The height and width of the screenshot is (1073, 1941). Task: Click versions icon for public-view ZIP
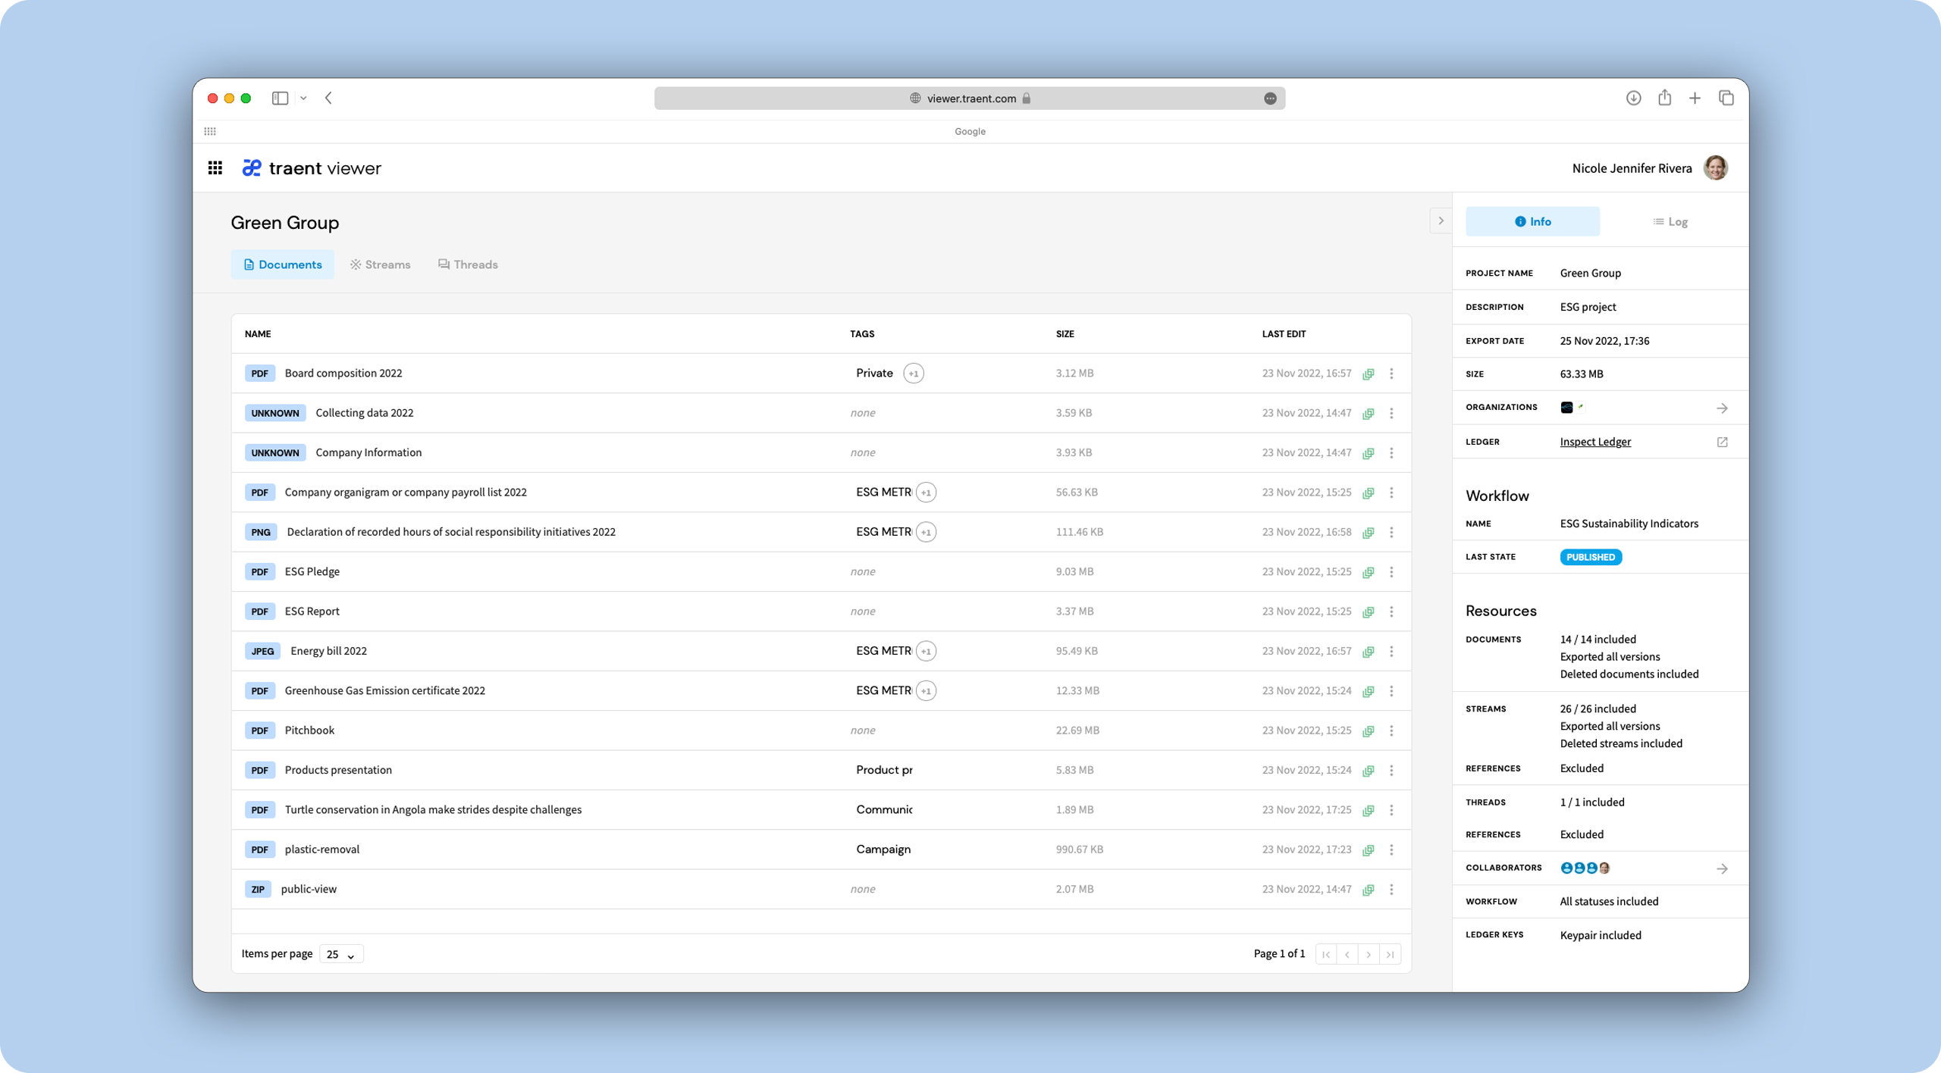1369,890
